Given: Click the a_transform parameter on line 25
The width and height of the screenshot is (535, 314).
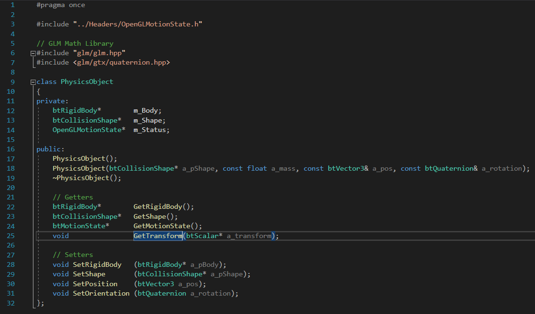Looking at the screenshot, I should pyautogui.click(x=249, y=236).
